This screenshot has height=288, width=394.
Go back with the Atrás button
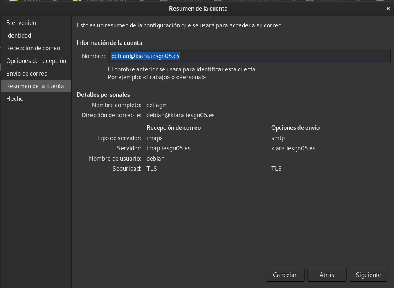tap(326, 275)
